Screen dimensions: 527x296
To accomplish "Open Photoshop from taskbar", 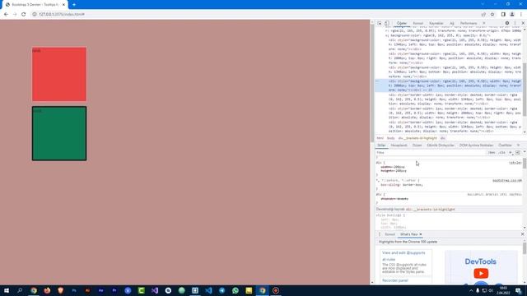I will click(x=74, y=290).
